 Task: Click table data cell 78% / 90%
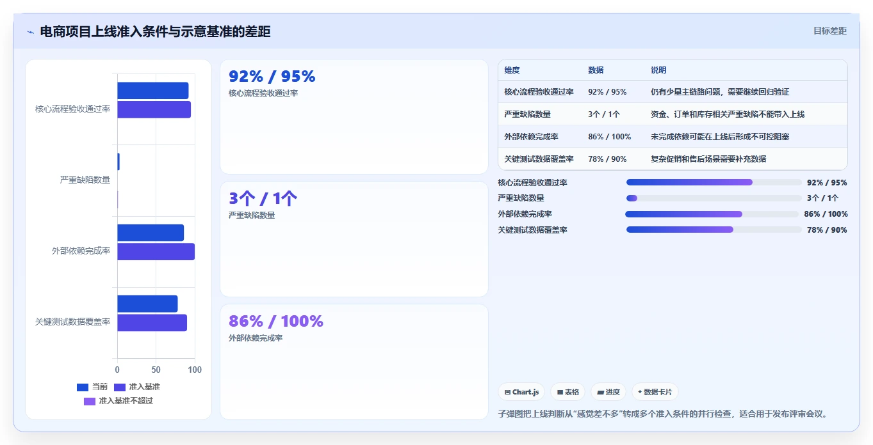[x=607, y=159]
